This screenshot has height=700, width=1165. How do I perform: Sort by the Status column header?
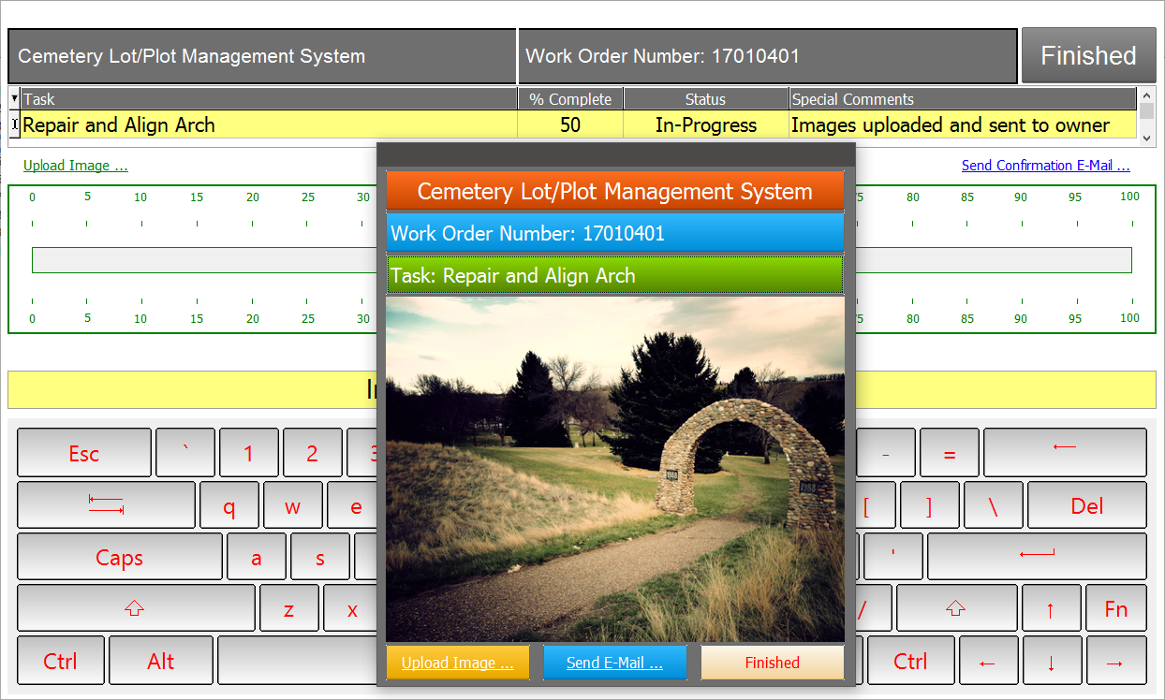(705, 99)
